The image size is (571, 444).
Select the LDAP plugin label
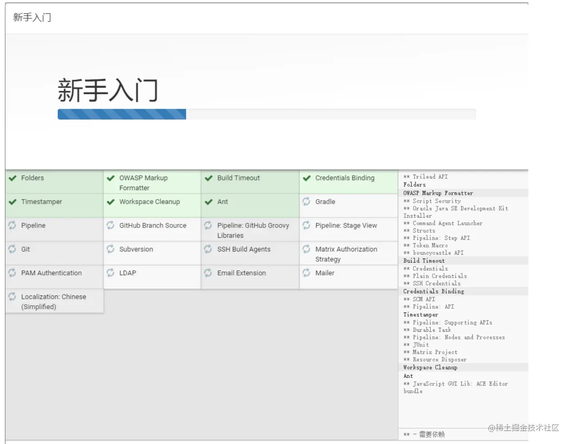point(127,273)
